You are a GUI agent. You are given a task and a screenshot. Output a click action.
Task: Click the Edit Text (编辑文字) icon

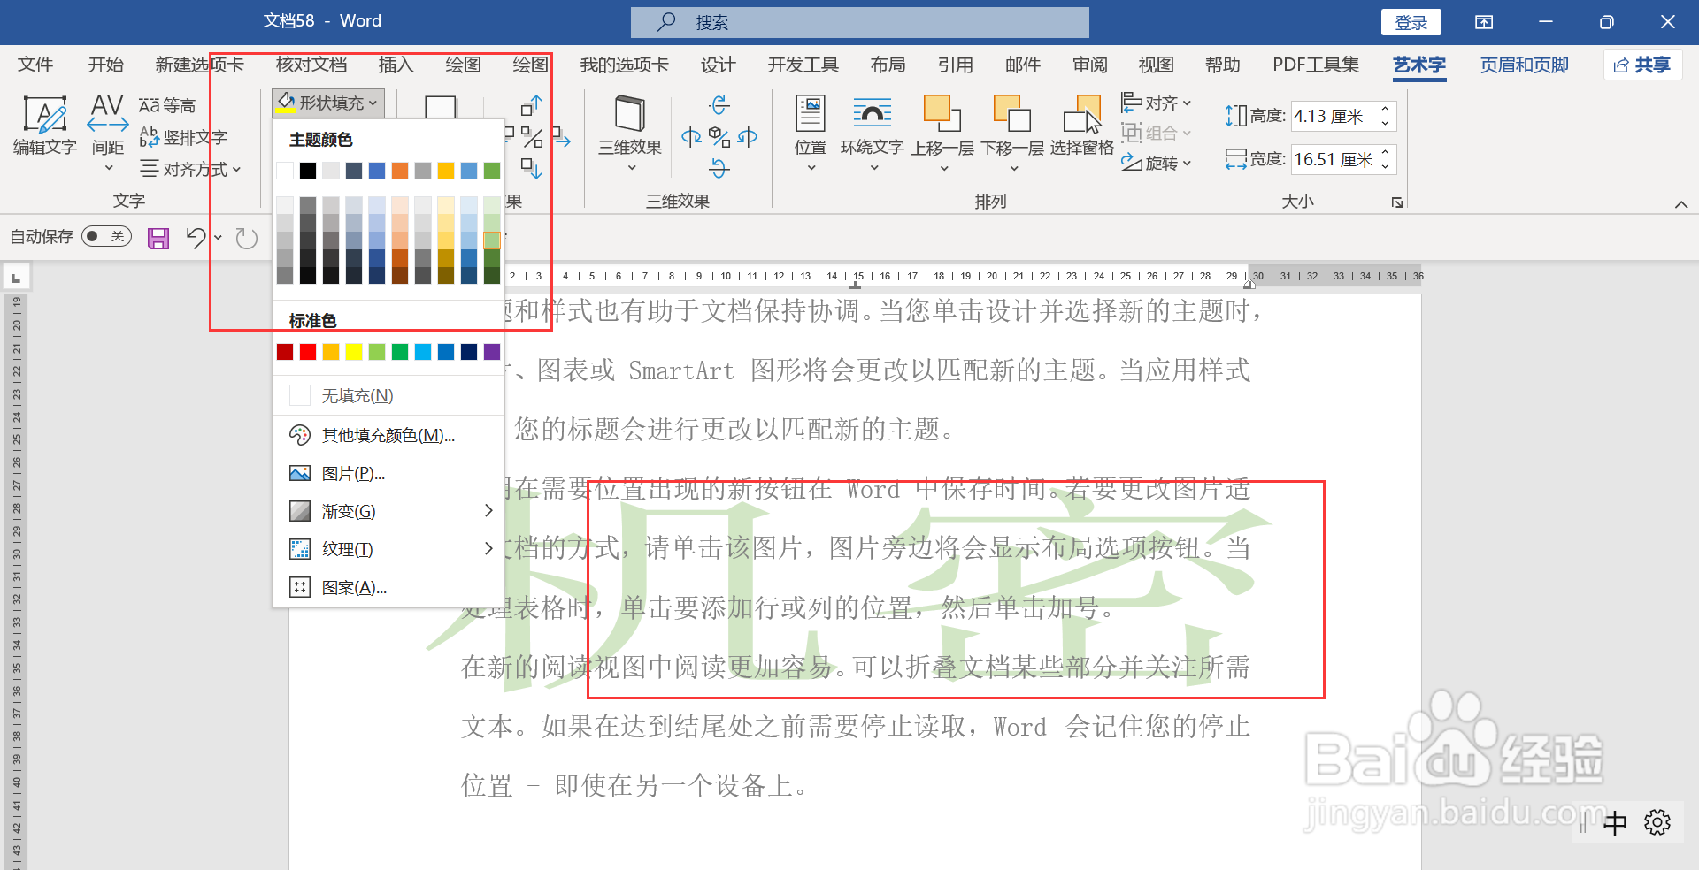[44, 115]
